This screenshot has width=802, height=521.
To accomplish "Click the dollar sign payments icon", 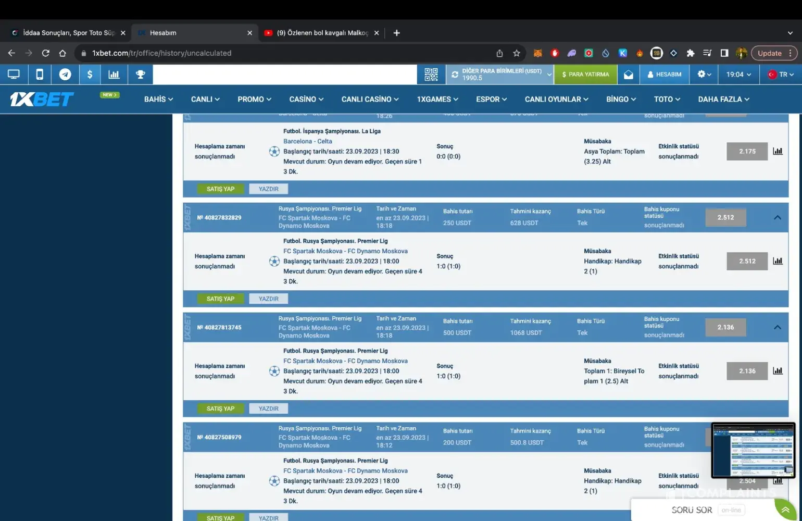I will 90,75.
